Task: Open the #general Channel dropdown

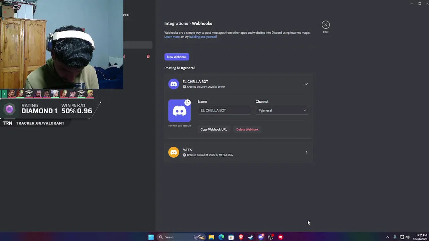Action: pos(282,110)
